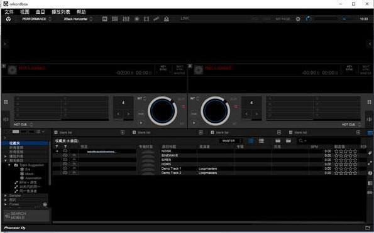Click deck 1 pad grid icon

coord(6,102)
